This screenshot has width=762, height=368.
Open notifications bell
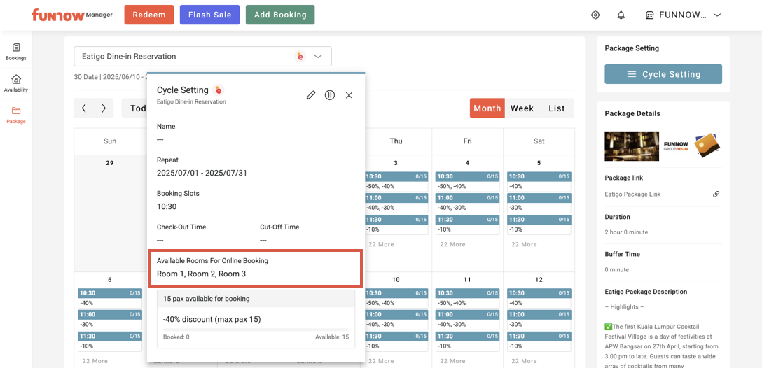[x=621, y=15]
